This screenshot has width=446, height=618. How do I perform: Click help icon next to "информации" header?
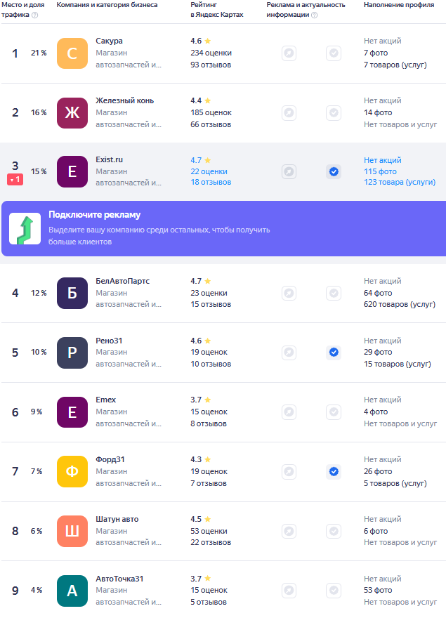pyautogui.click(x=314, y=15)
